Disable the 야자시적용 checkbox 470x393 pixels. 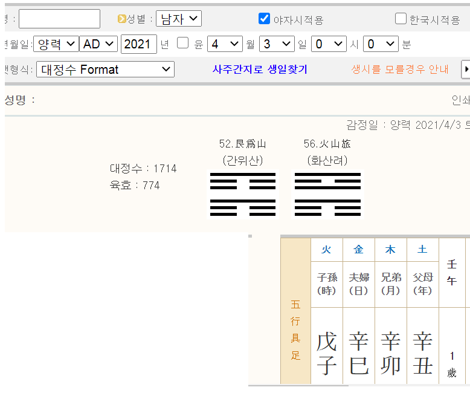[x=264, y=19]
